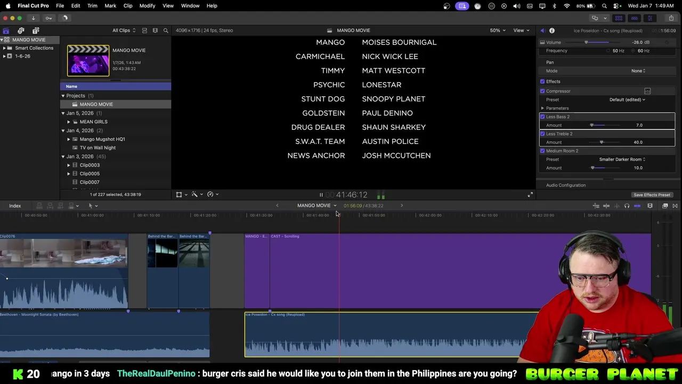
Task: Toggle the Inspector panel button
Action: (x=649, y=18)
